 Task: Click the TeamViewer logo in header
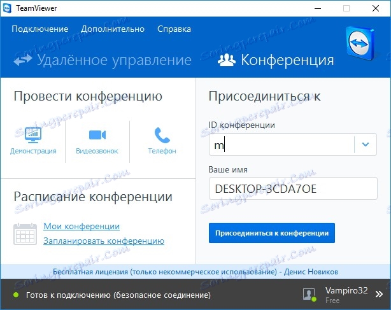360,44
